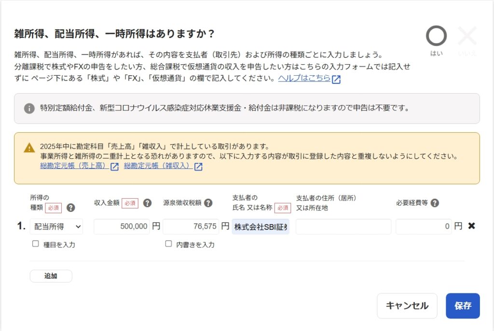494x331 pixels.
Task: Select the いいえ cross option
Action: pos(467,36)
